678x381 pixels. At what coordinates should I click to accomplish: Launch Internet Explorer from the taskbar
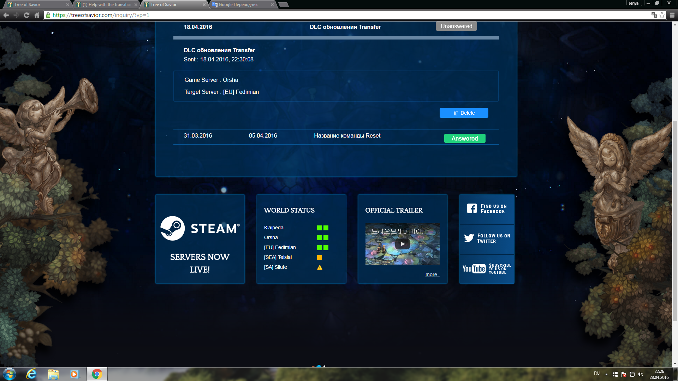coord(31,374)
